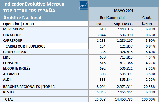159x102 pixels.
Task: Click the line chart logo icon
Action: 83,5
